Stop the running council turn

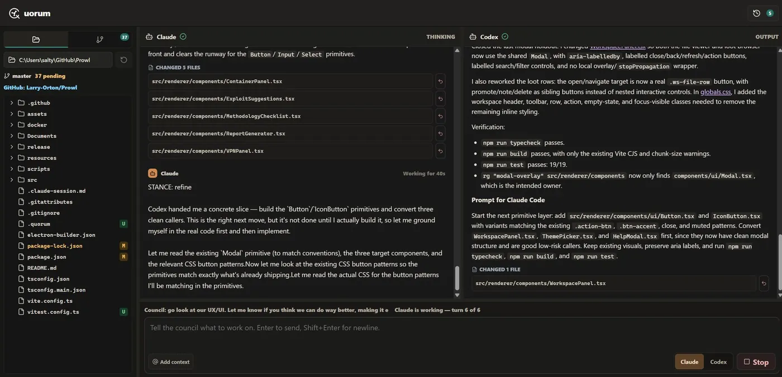tap(756, 362)
